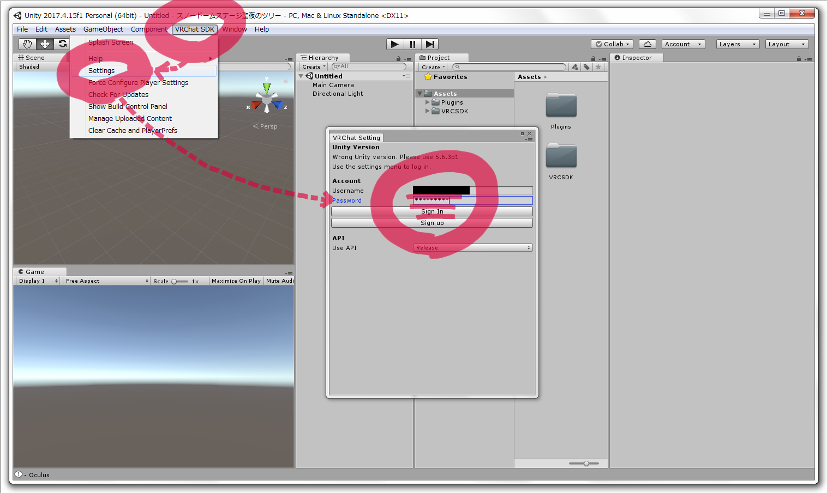Viewport: 827px width, 493px height.
Task: Expand the Plugins folder in the Project tree
Action: [x=428, y=102]
